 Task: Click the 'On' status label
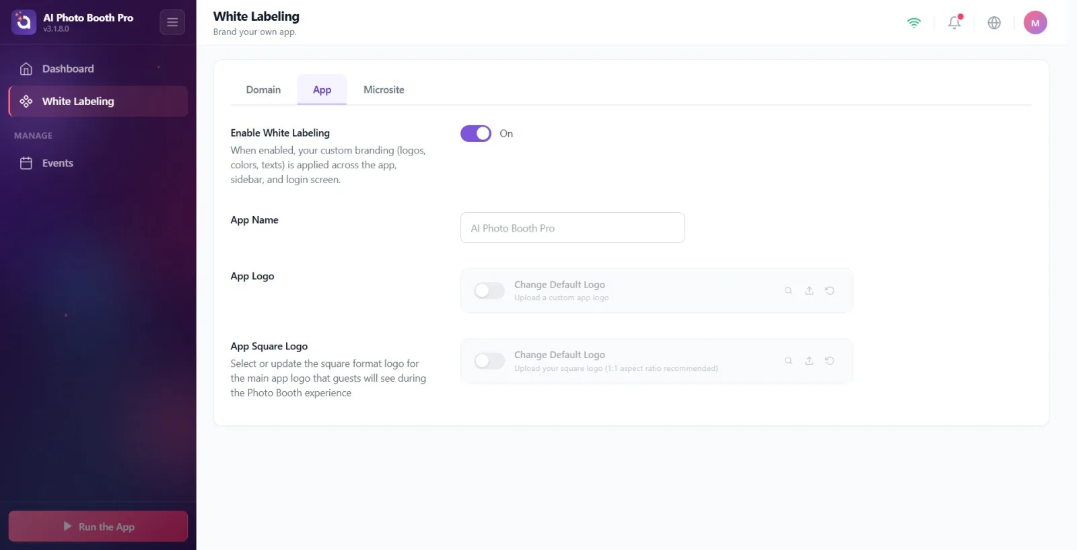pos(506,133)
